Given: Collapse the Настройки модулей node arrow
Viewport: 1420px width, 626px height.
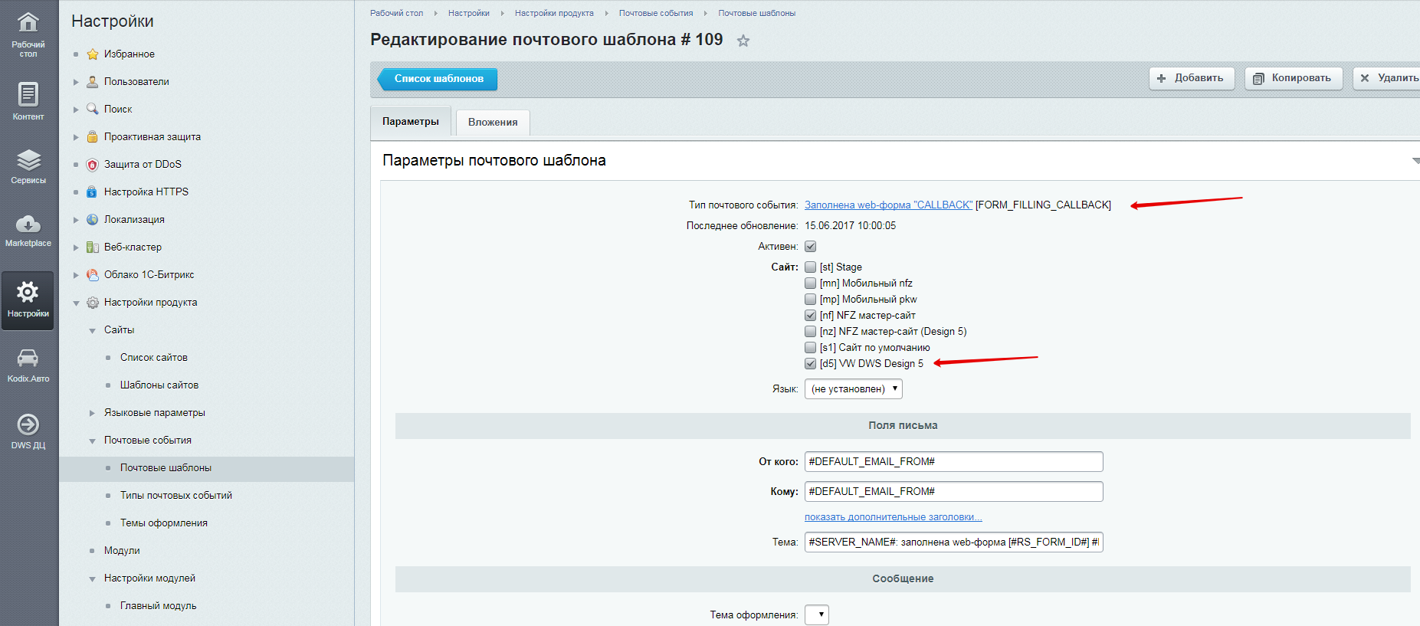Looking at the screenshot, I should pos(92,578).
